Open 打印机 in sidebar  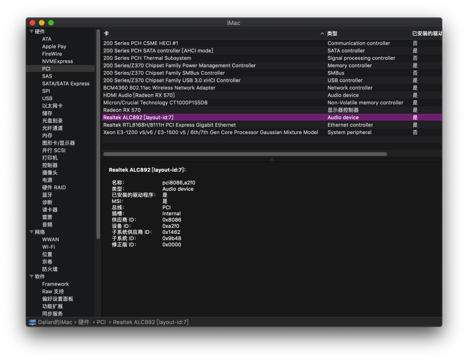point(49,158)
